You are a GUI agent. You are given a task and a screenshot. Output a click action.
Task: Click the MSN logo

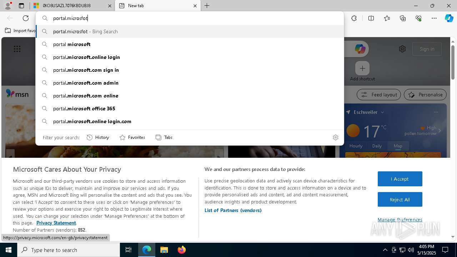tap(17, 94)
